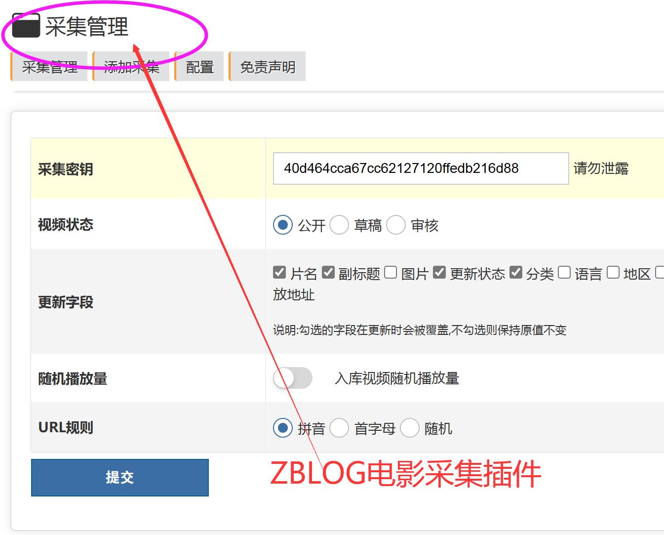Uncheck the 分类 checkbox
The width and height of the screenshot is (664, 535).
516,273
